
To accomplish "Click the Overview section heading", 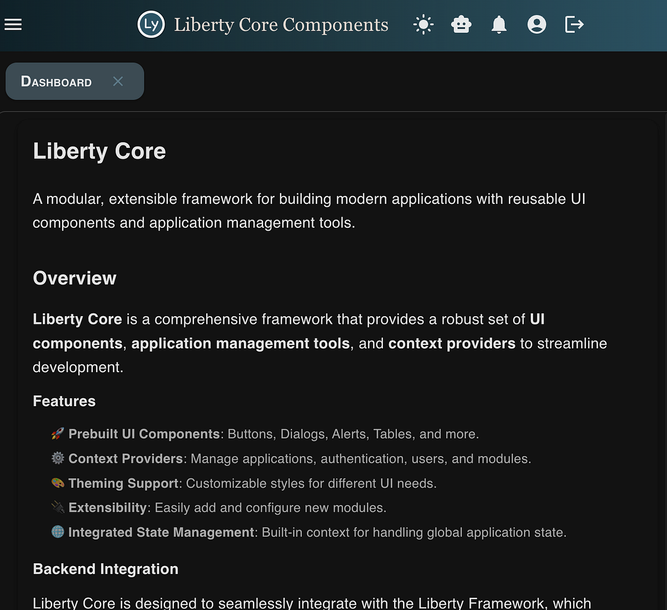I will (x=74, y=278).
